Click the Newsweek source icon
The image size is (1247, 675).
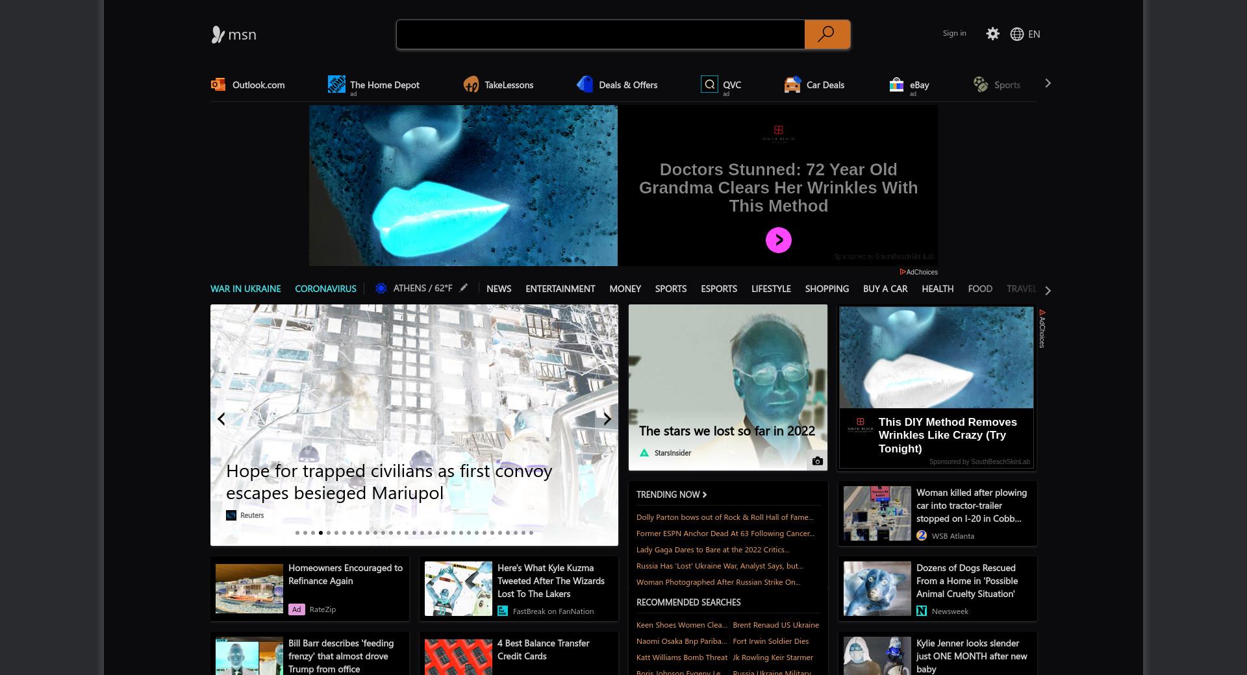922,611
